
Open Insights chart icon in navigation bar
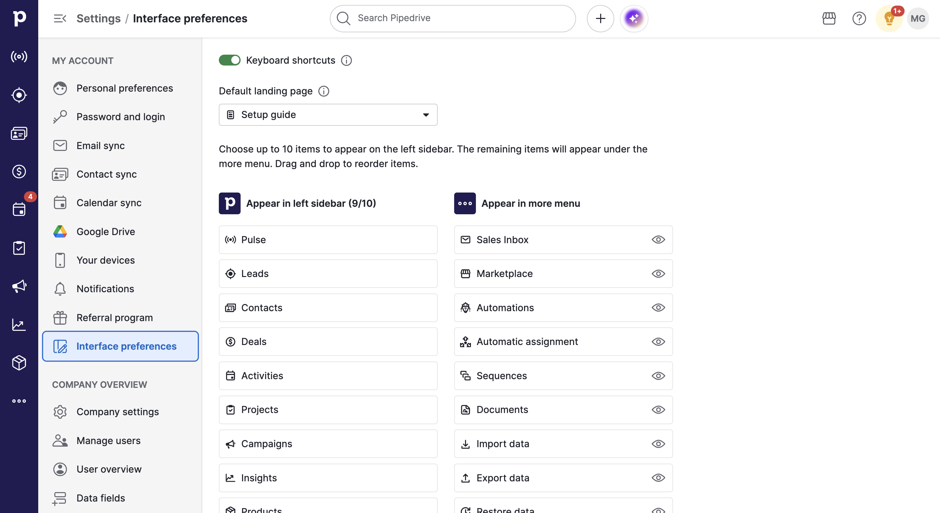point(19,325)
